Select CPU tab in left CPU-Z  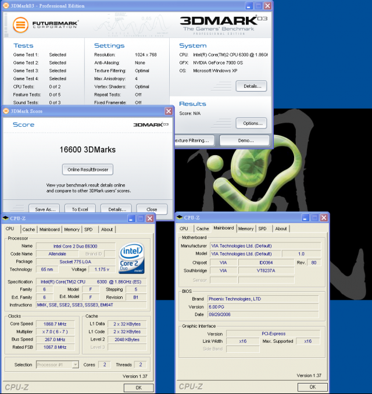point(10,228)
